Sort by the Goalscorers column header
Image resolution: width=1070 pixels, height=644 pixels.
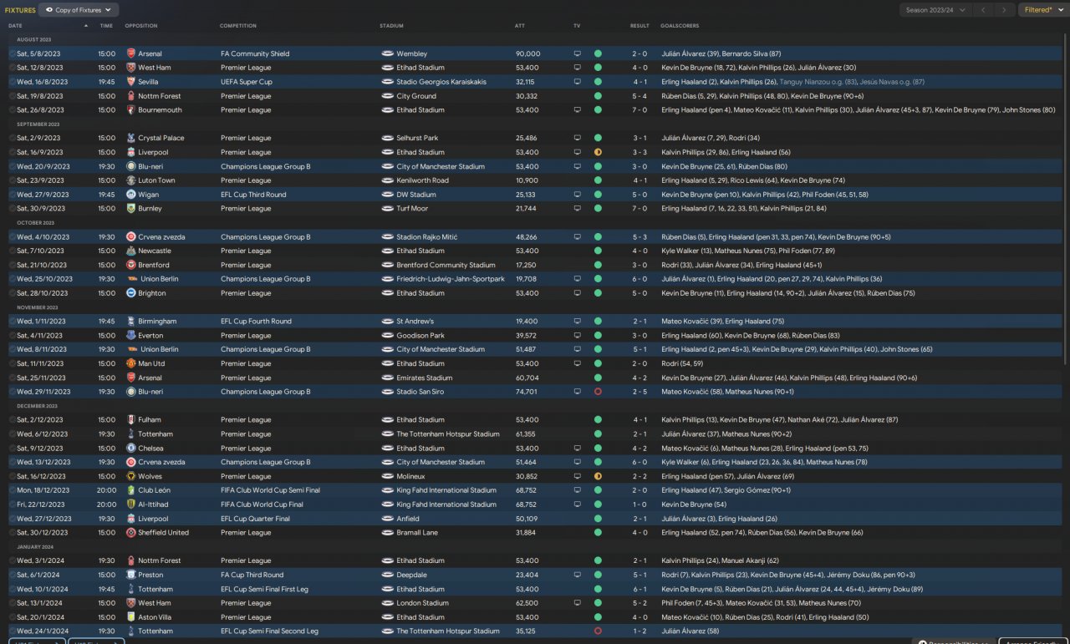tap(680, 26)
